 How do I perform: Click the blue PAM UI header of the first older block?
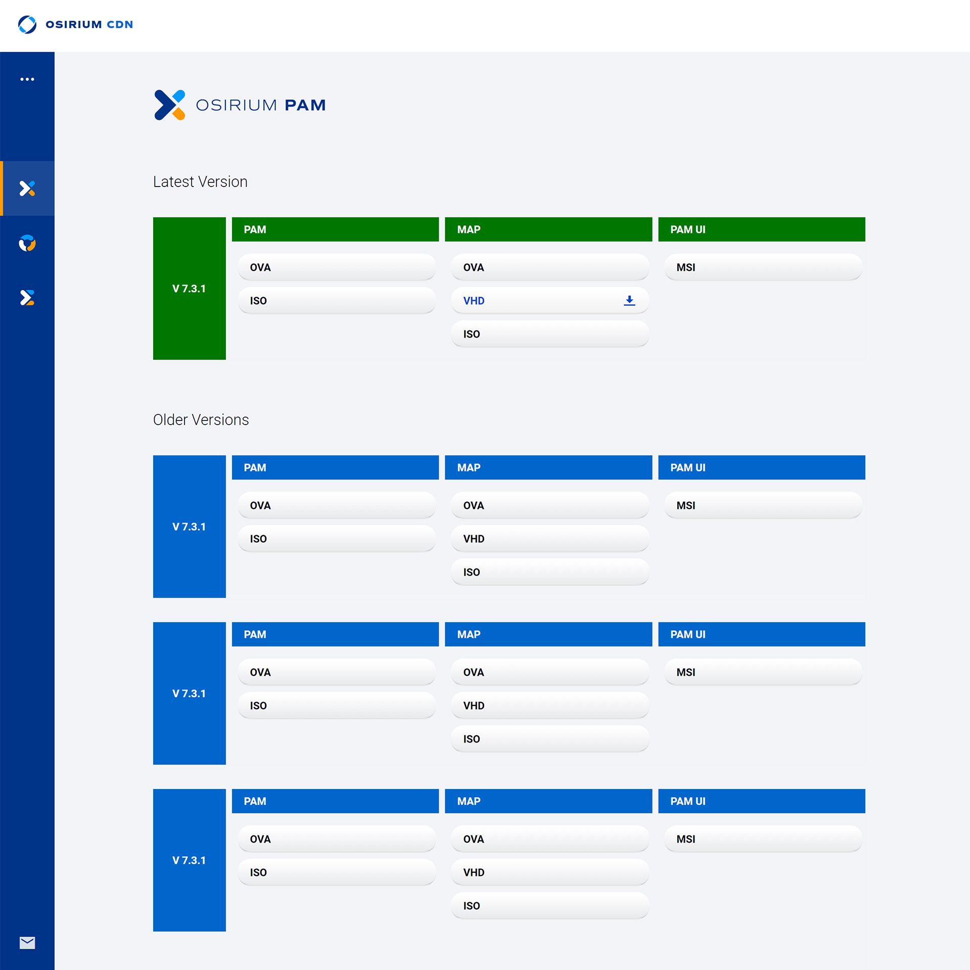[x=762, y=468]
